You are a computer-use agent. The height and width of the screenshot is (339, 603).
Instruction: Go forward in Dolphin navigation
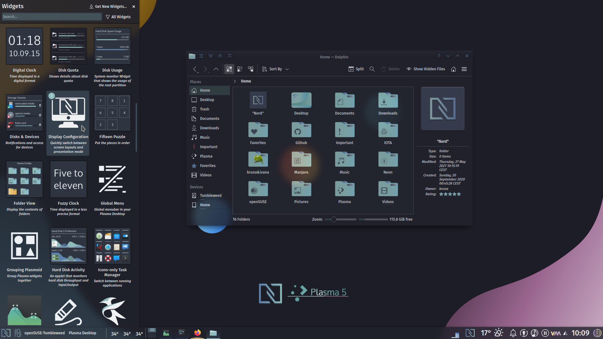(x=205, y=69)
